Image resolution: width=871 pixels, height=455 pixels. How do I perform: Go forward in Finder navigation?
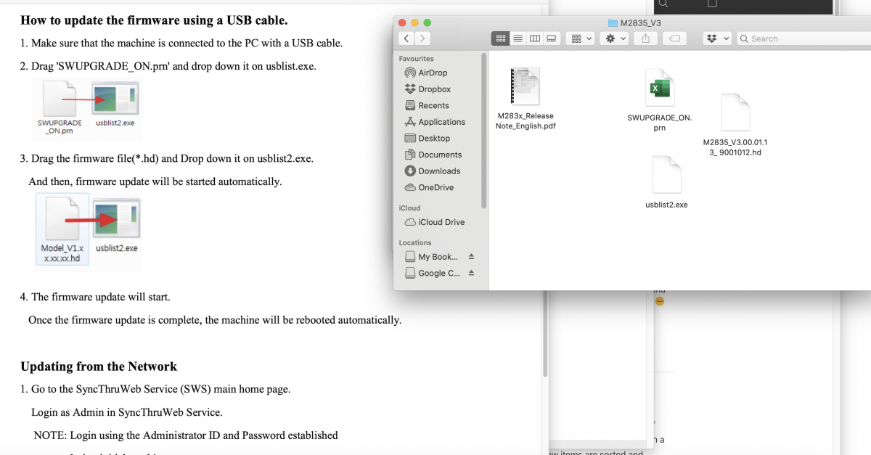pyautogui.click(x=422, y=38)
